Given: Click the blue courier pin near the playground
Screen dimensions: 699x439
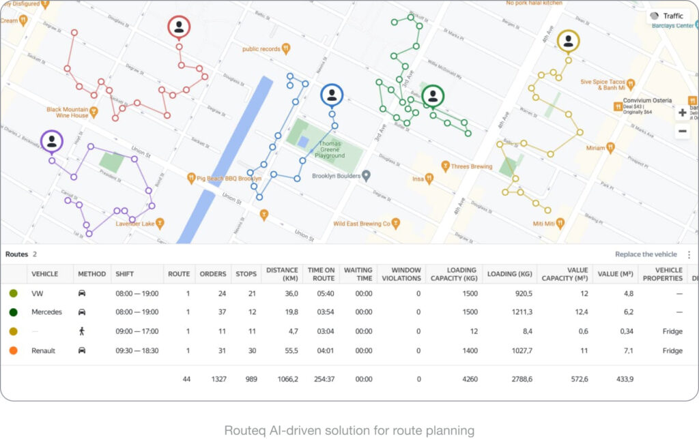Looking at the screenshot, I should [x=332, y=95].
